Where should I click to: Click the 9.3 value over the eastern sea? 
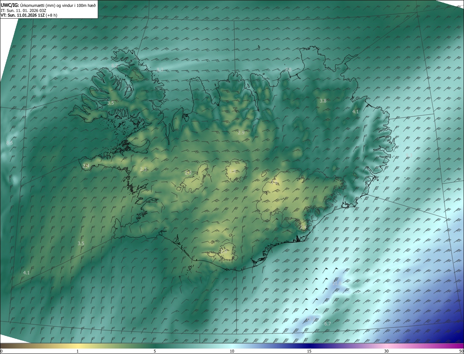(x=409, y=155)
